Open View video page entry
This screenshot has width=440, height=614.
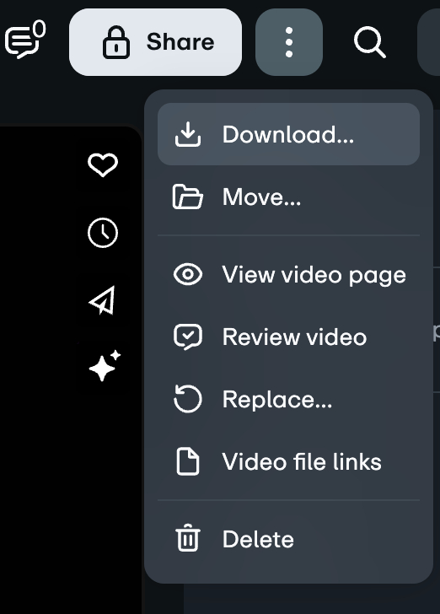pyautogui.click(x=288, y=274)
